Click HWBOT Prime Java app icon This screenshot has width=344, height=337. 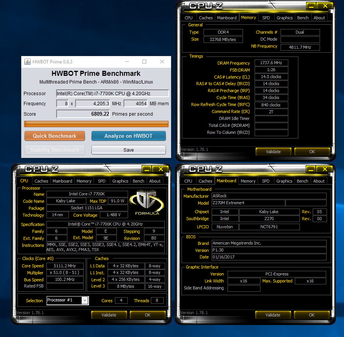27,62
